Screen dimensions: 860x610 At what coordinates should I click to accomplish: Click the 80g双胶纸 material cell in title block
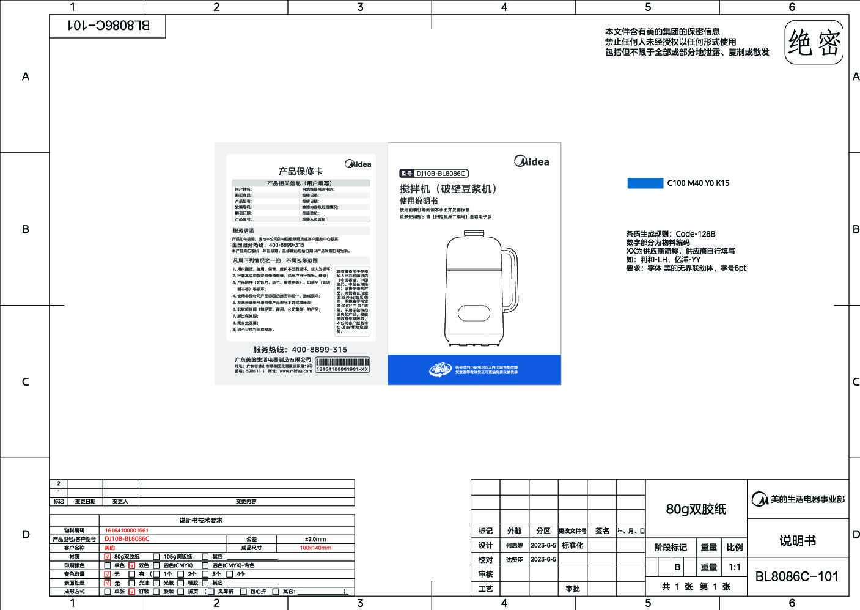tap(696, 509)
